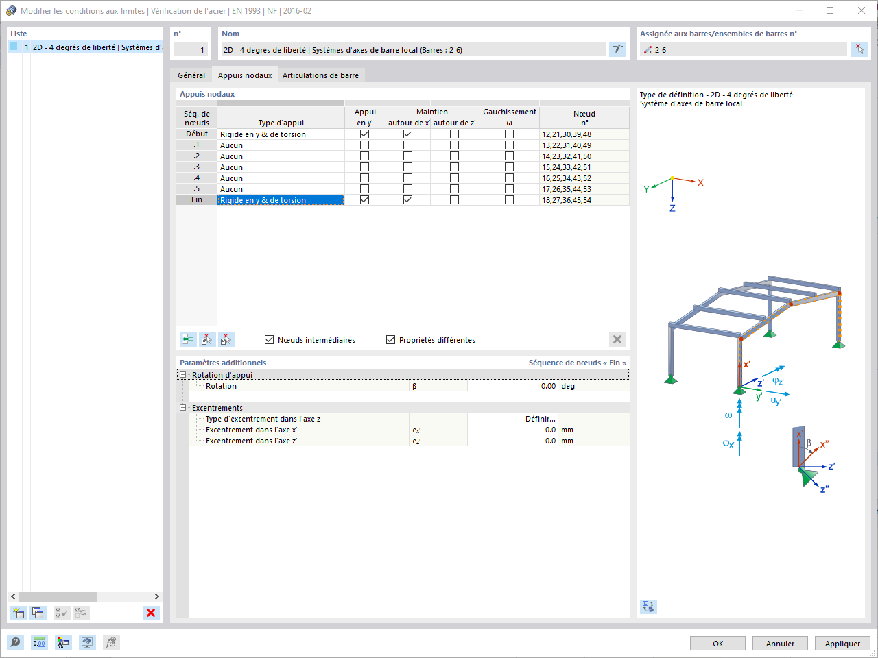Click the right arrow of list scrollbar

(157, 596)
